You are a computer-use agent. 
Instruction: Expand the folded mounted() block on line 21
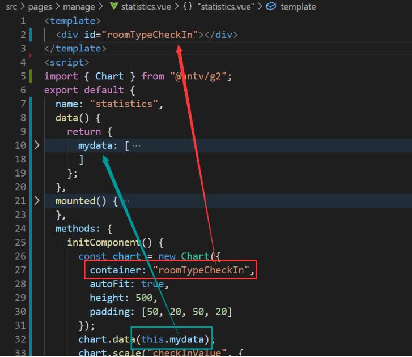(37, 201)
